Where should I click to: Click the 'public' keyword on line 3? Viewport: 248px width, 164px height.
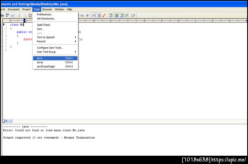22,32
